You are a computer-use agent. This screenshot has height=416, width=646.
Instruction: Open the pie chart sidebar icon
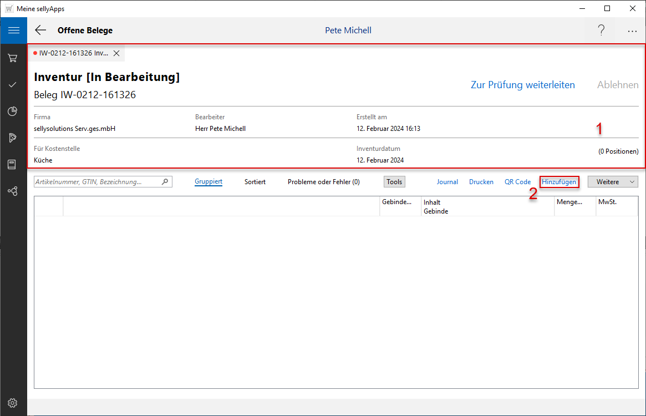tap(13, 111)
